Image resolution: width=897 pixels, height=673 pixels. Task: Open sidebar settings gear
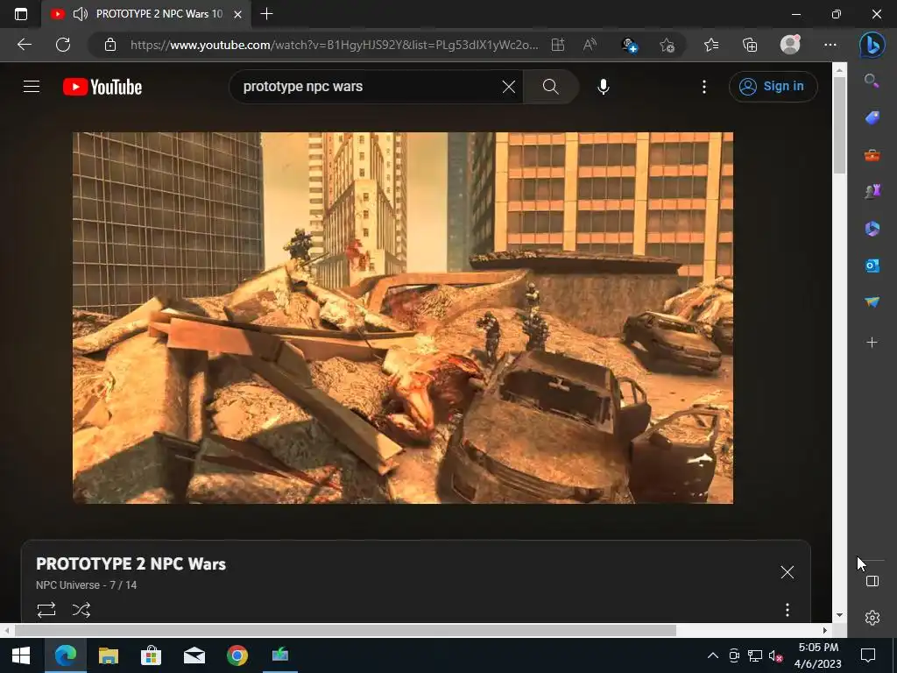point(872,618)
